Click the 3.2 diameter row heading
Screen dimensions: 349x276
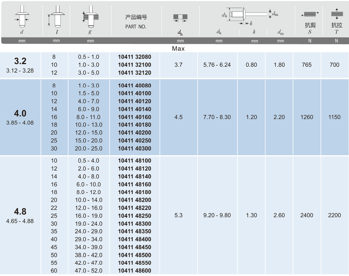20,61
